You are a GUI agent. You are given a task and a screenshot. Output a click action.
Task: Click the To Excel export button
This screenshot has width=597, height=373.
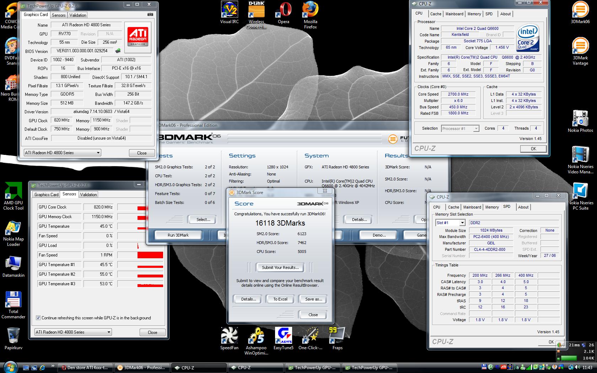coord(280,299)
